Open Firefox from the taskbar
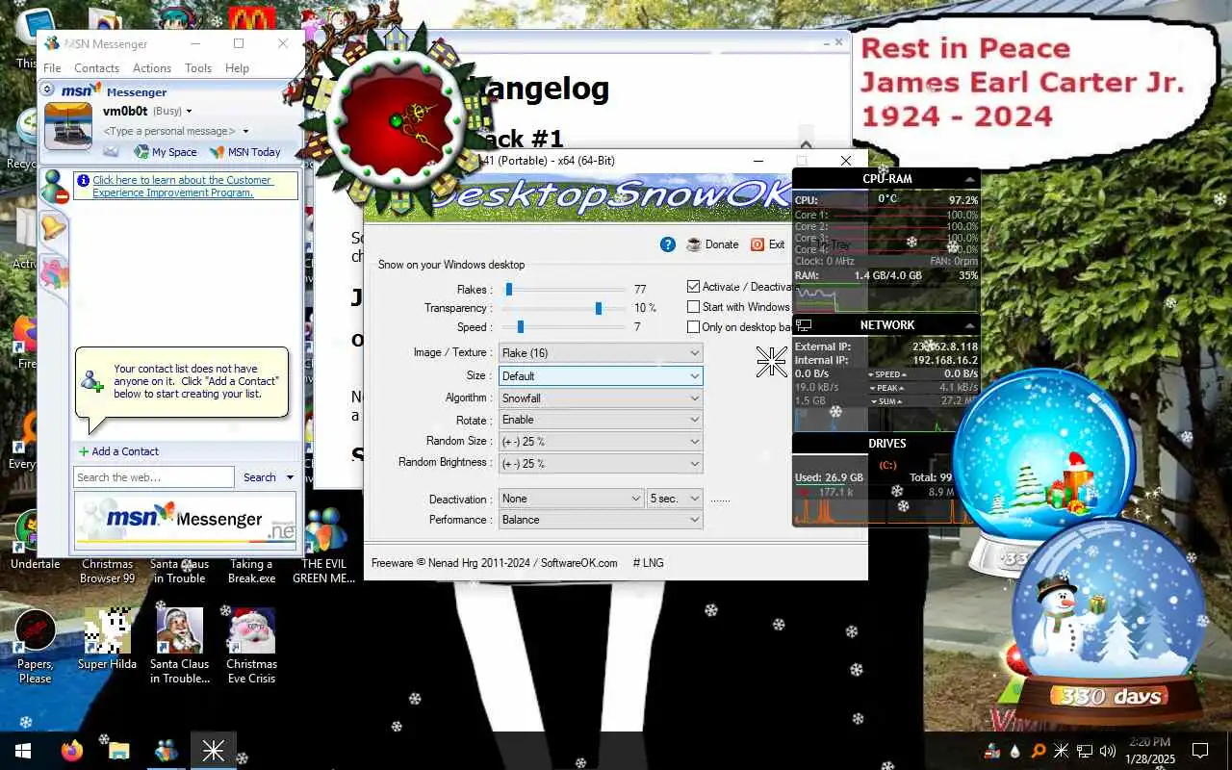Viewport: 1232px width, 770px height. [x=72, y=751]
